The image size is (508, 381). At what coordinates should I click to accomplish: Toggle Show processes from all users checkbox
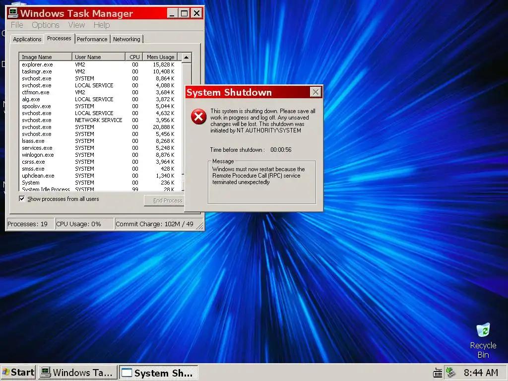[22, 198]
